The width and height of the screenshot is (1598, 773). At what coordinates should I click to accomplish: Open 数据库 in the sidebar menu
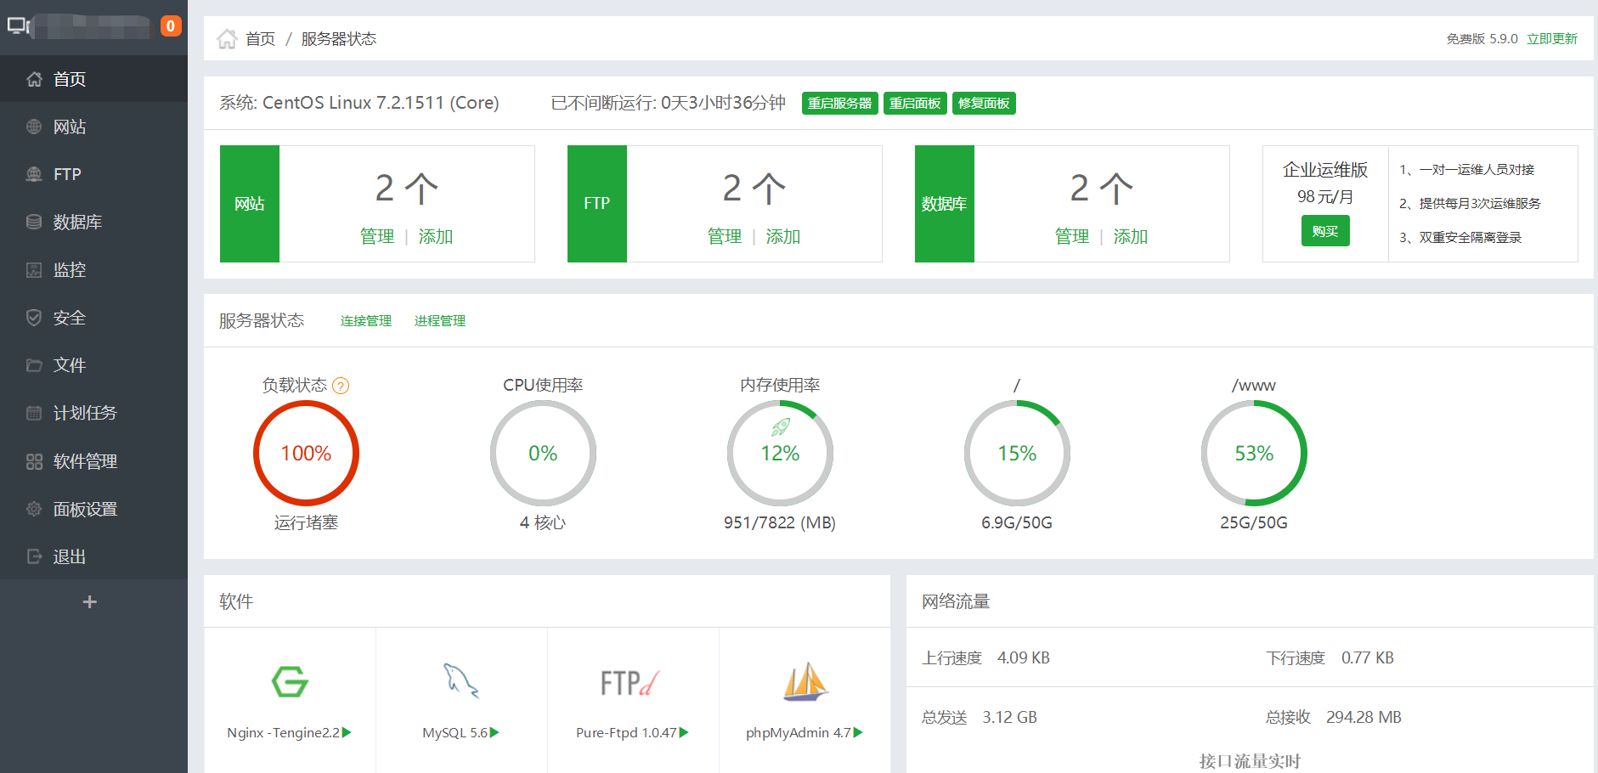[77, 222]
